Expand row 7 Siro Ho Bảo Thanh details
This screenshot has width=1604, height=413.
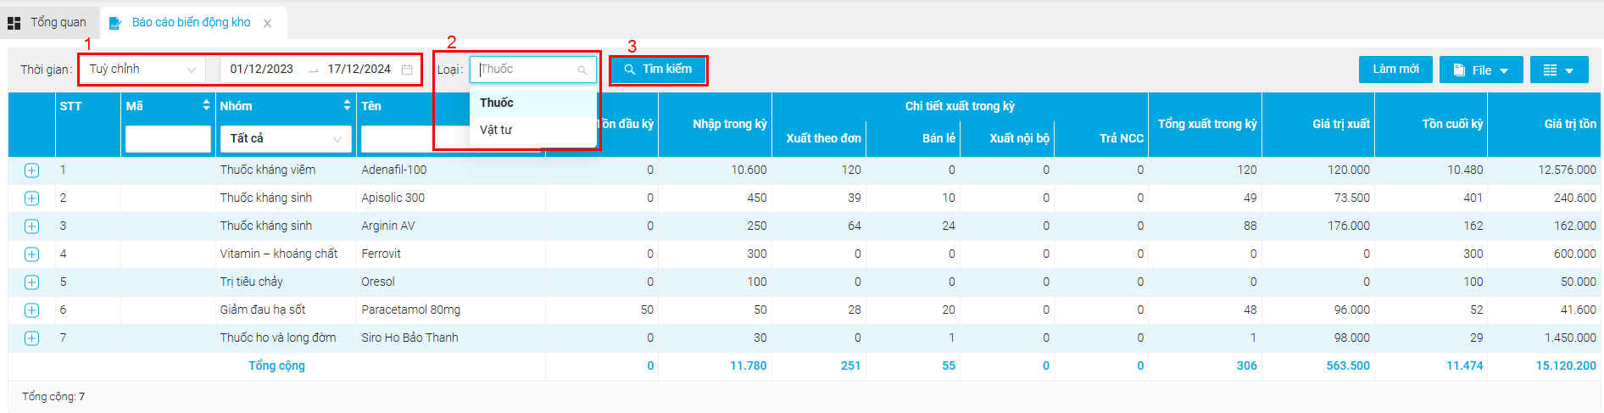31,338
